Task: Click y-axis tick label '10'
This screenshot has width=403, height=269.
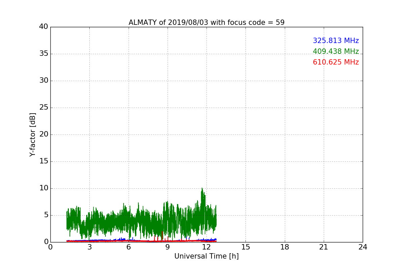Action: [x=44, y=188]
